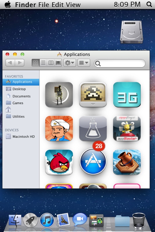
Task: Switch to column view mode
Action: pyautogui.click(x=51, y=63)
